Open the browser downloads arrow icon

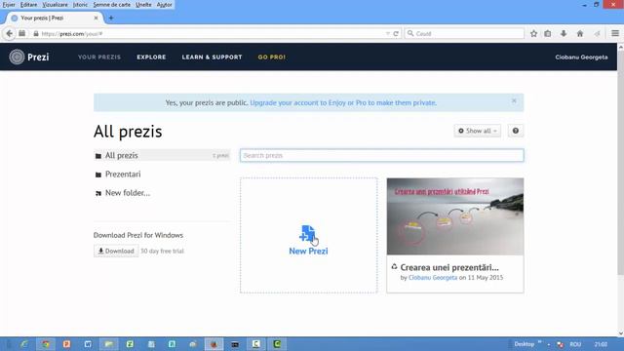[564, 34]
